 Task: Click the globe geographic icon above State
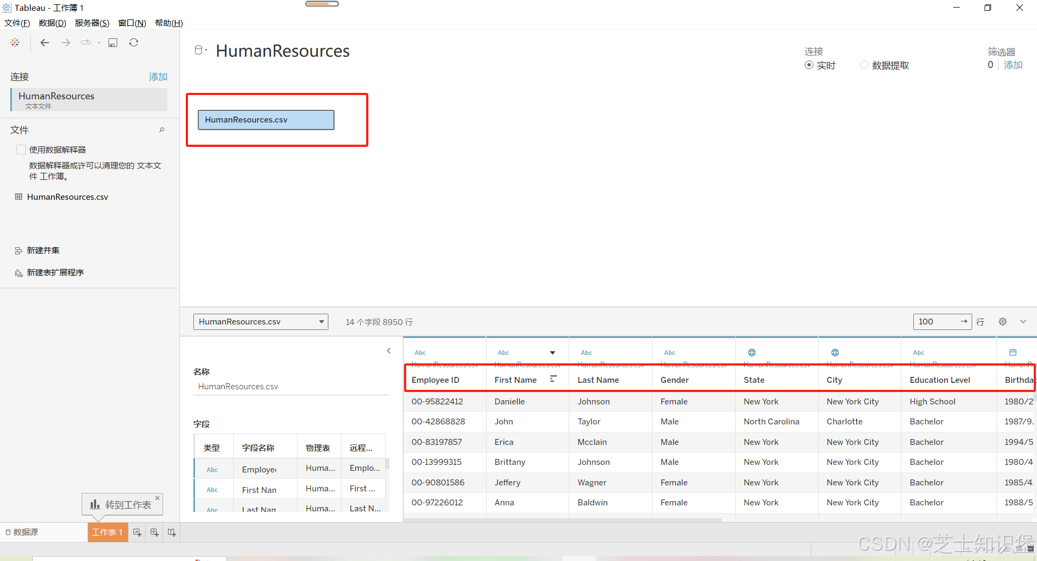(x=752, y=353)
